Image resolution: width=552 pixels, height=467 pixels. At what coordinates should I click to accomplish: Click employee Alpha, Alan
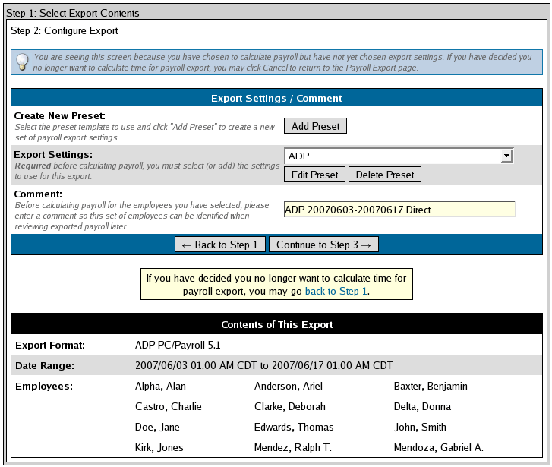point(160,387)
